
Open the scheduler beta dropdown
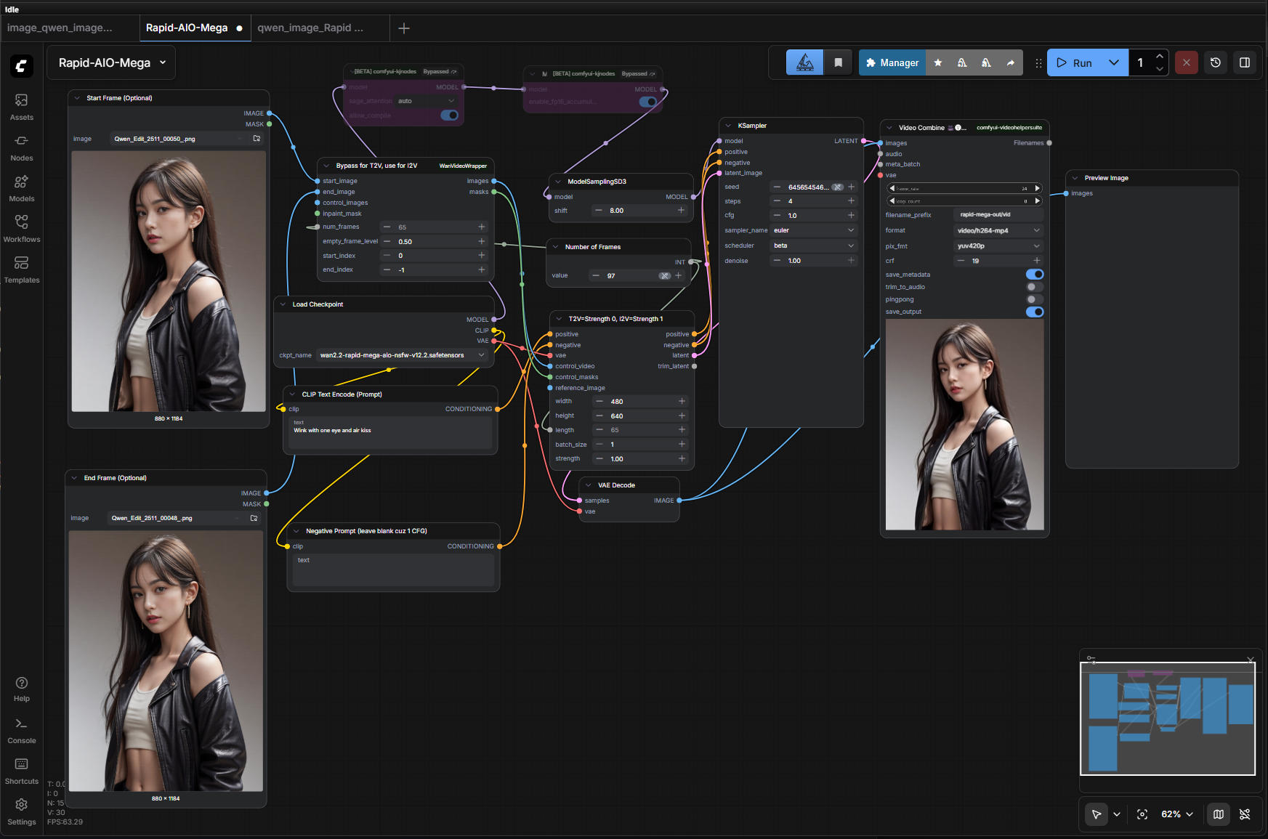813,246
